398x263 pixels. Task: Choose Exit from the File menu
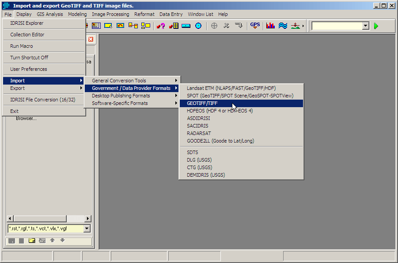click(x=44, y=111)
